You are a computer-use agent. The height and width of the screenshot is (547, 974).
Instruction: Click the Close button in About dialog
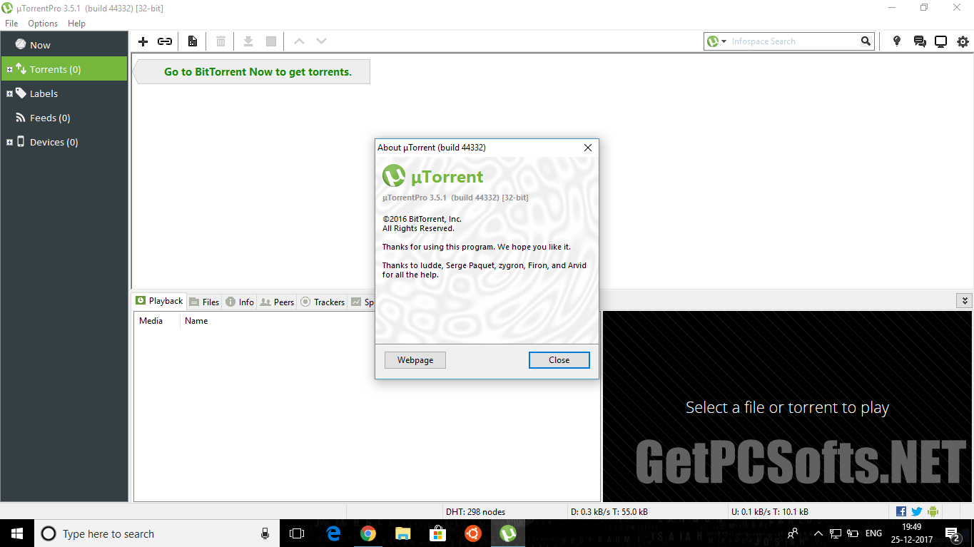click(x=559, y=360)
